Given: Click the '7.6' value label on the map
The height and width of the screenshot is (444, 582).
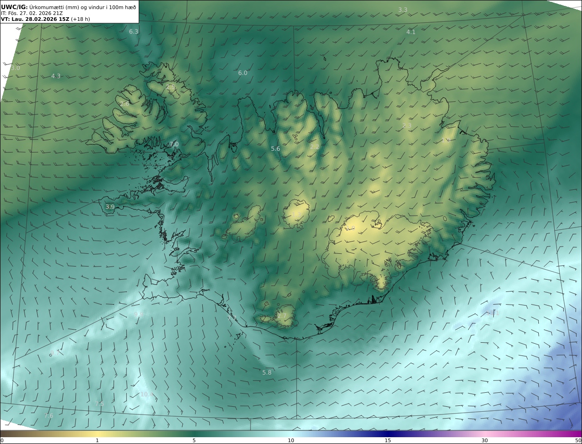Looking at the screenshot, I should (x=49, y=415).
